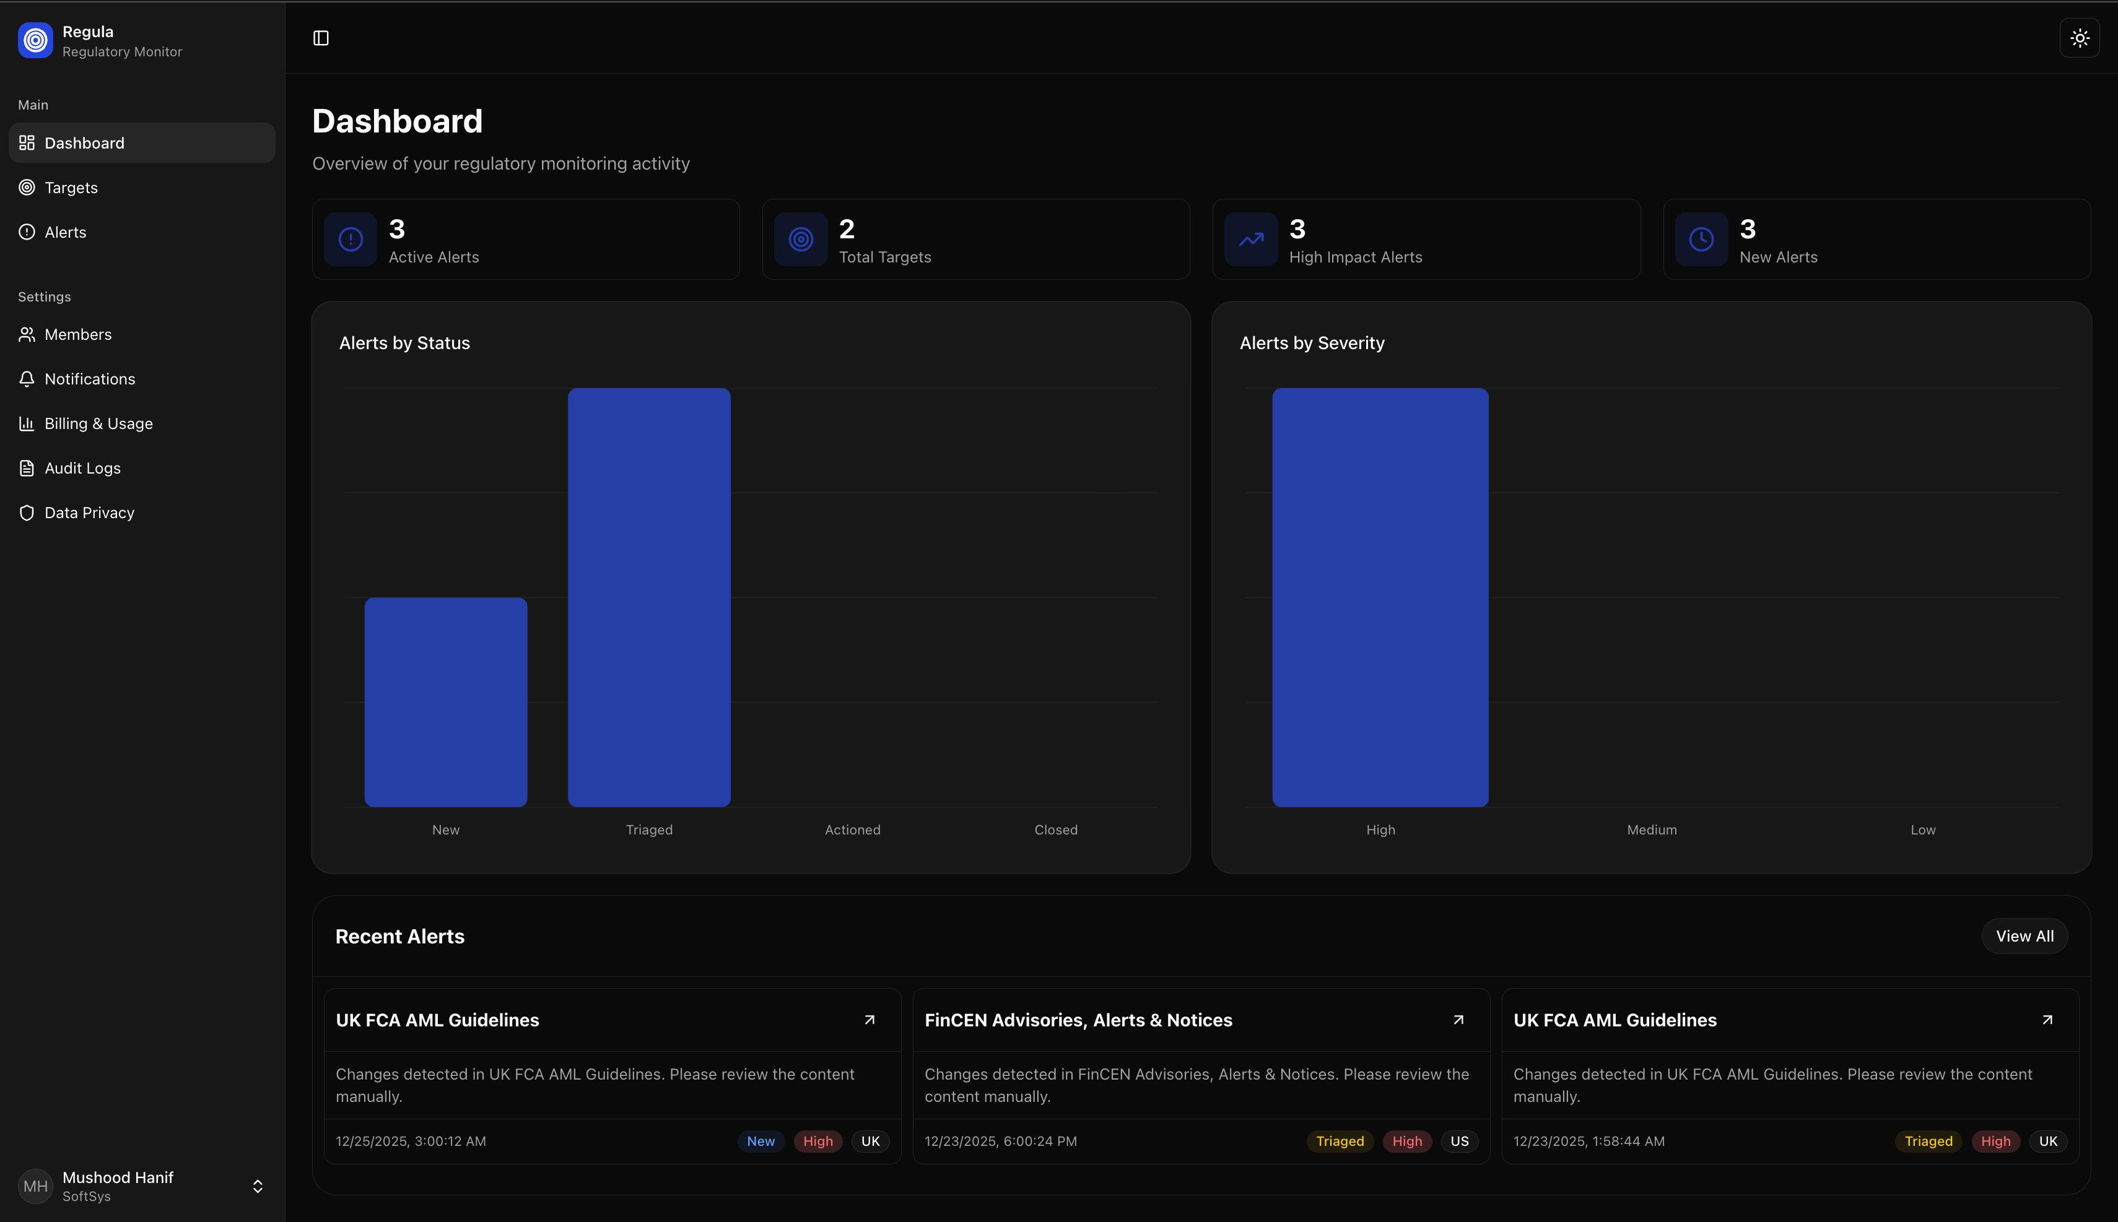
Task: Open first UK FCA AML Guidelines arrow
Action: pyautogui.click(x=869, y=1020)
